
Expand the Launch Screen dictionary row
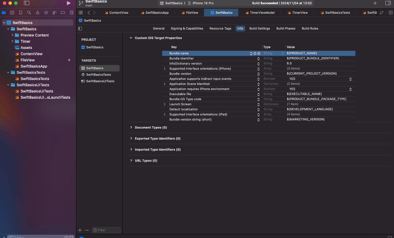pos(165,104)
